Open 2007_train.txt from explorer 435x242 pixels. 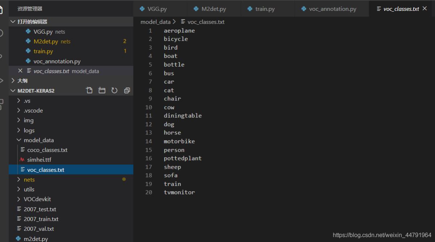[41, 219]
